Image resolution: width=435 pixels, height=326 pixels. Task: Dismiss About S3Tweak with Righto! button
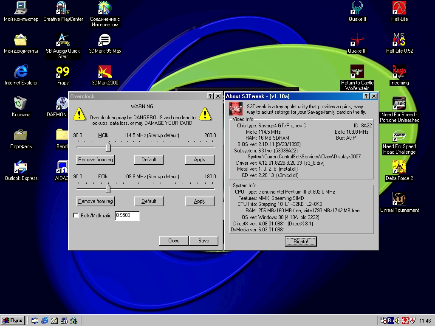(301, 242)
